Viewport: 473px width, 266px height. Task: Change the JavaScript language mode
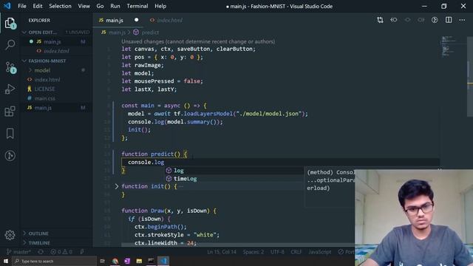[319, 252]
